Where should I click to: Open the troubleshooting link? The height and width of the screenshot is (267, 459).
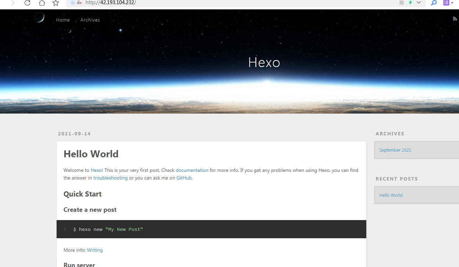tap(110, 178)
